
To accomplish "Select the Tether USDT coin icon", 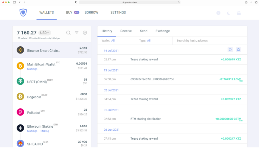I will point(20,81).
